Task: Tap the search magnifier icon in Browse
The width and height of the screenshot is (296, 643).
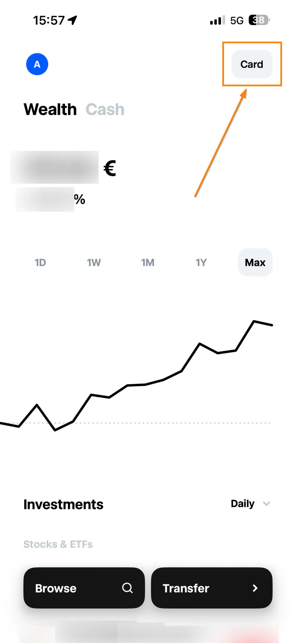Action: 127,588
